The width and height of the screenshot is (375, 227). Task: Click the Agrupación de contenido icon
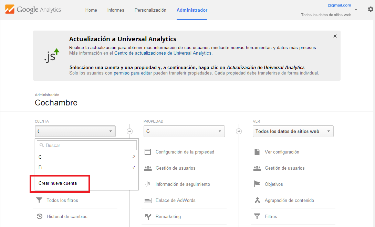point(257,200)
